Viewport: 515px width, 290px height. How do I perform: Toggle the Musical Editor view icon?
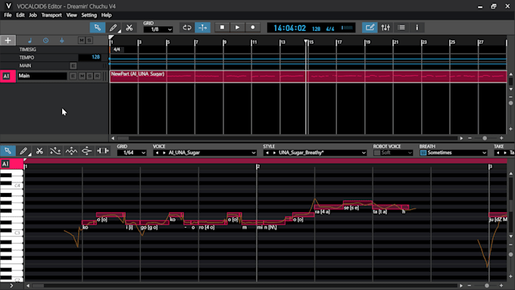370,27
